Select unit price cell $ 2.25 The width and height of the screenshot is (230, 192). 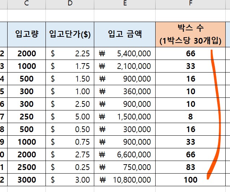point(70,53)
